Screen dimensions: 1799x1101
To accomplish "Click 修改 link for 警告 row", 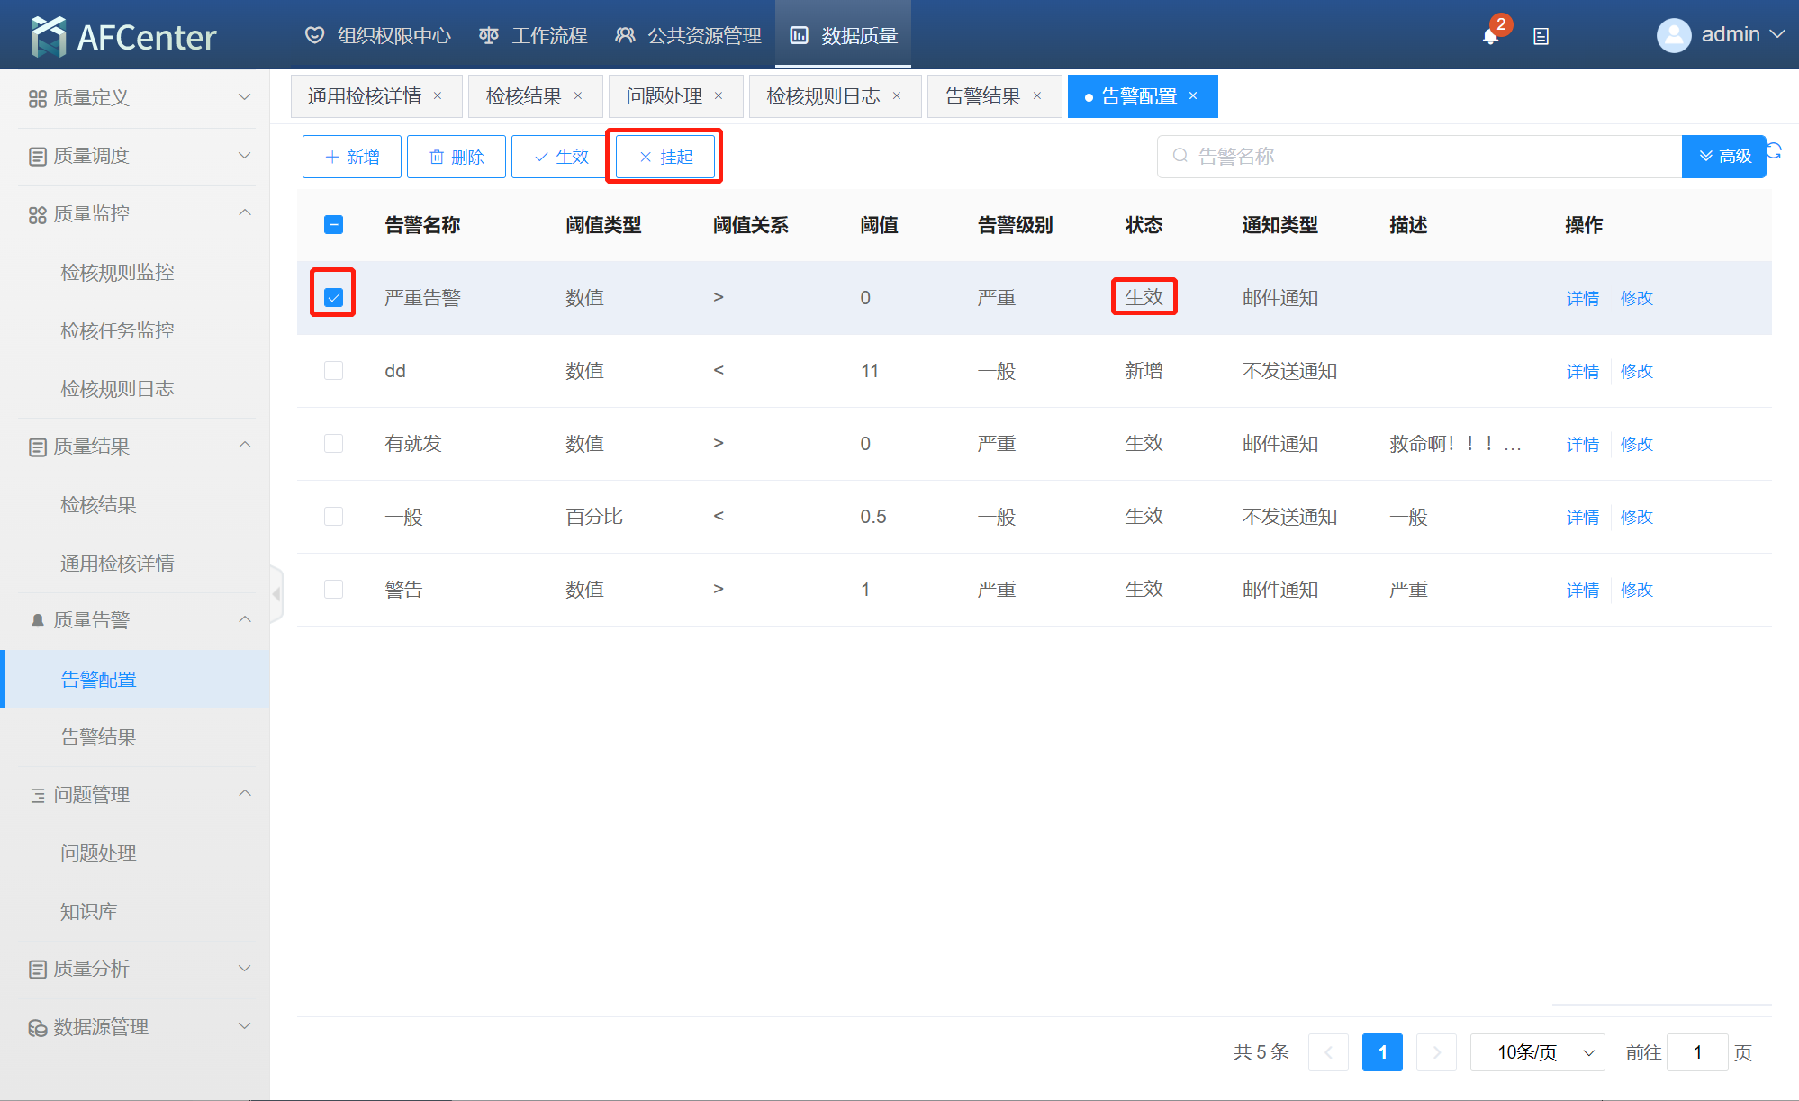I will (x=1636, y=590).
